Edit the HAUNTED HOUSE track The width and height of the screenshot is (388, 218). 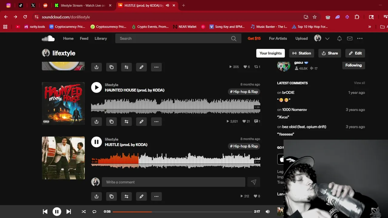[142, 121]
